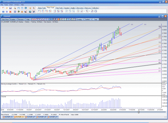168x123 pixels.
Task: Click the zoom out magnifier on chart toolbar
Action: [56, 19]
